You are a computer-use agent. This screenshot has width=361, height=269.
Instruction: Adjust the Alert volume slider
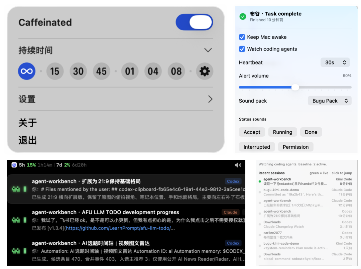295,87
